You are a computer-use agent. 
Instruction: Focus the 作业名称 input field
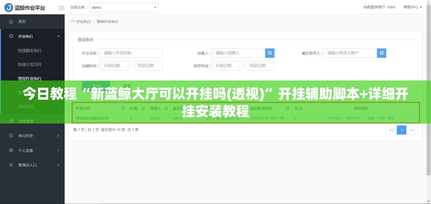coord(131,53)
